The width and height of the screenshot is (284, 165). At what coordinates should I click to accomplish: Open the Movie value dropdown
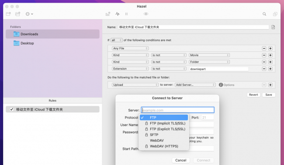(x=209, y=55)
